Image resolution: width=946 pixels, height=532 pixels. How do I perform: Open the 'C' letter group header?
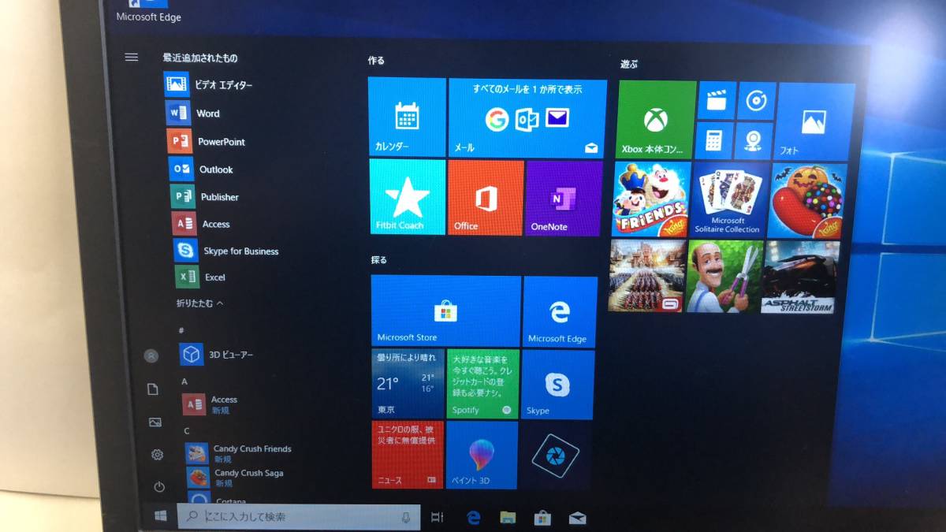(187, 431)
